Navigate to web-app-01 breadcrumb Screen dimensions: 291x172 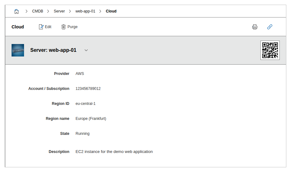[x=85, y=11]
